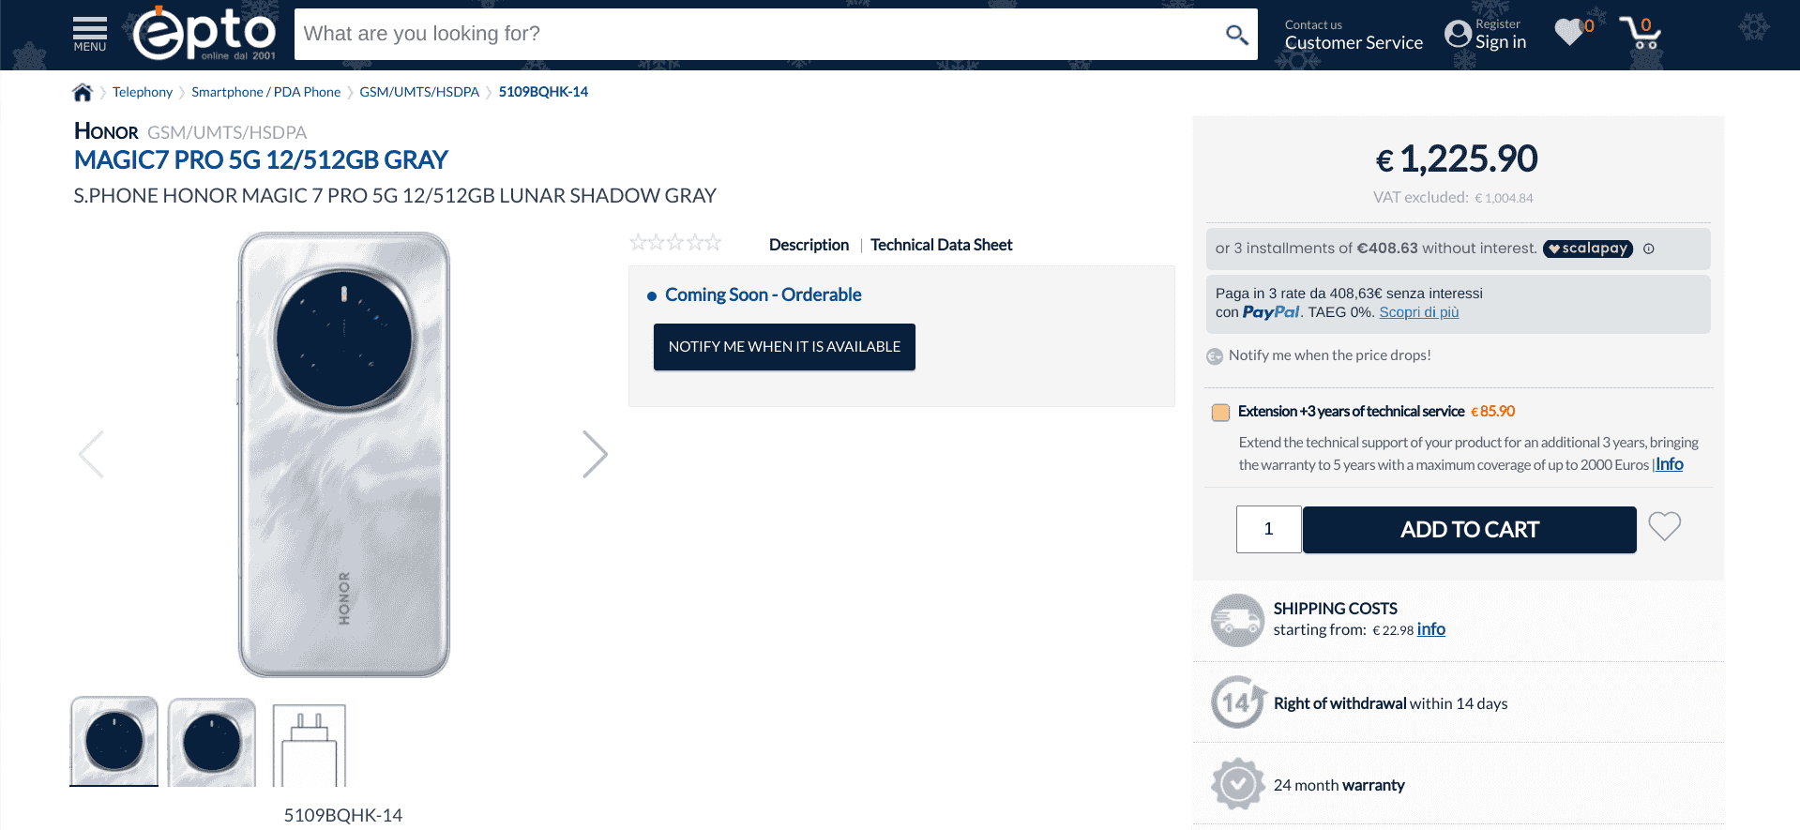Click Notify Me When It Is Available
The image size is (1800, 830).
[783, 347]
